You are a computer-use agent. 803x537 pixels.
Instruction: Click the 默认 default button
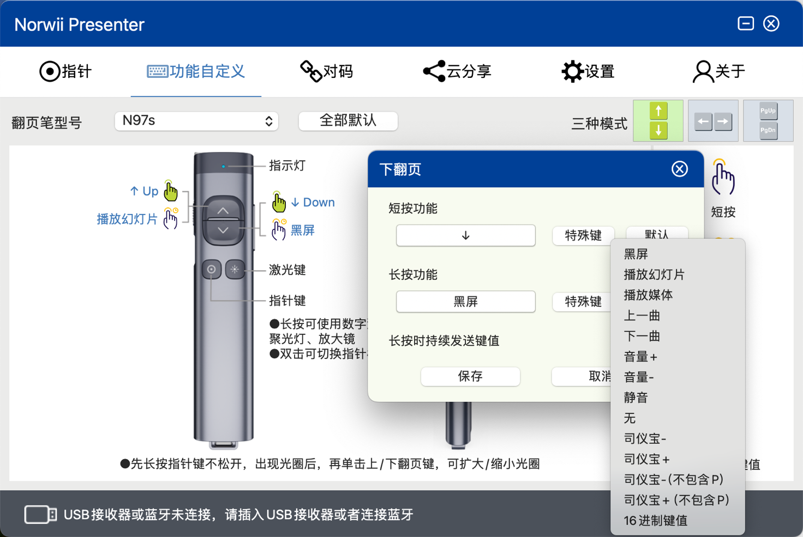tap(657, 233)
